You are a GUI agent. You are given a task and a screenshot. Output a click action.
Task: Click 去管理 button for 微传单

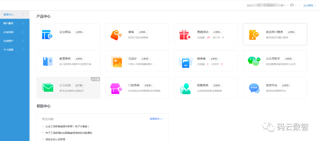pos(214,59)
